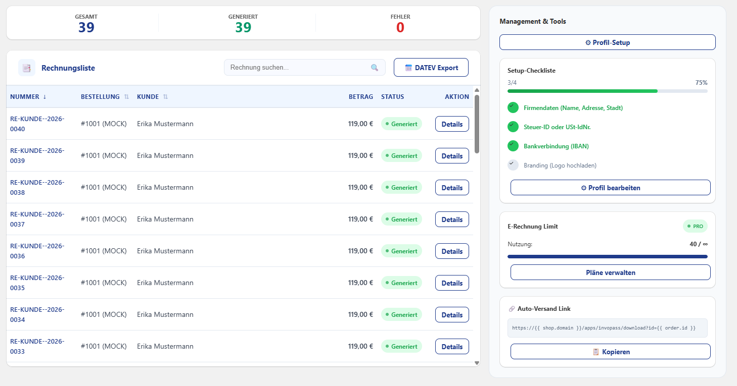Screen dimensions: 737x386
Task: Click the Profil-Setup button
Action: [x=607, y=42]
